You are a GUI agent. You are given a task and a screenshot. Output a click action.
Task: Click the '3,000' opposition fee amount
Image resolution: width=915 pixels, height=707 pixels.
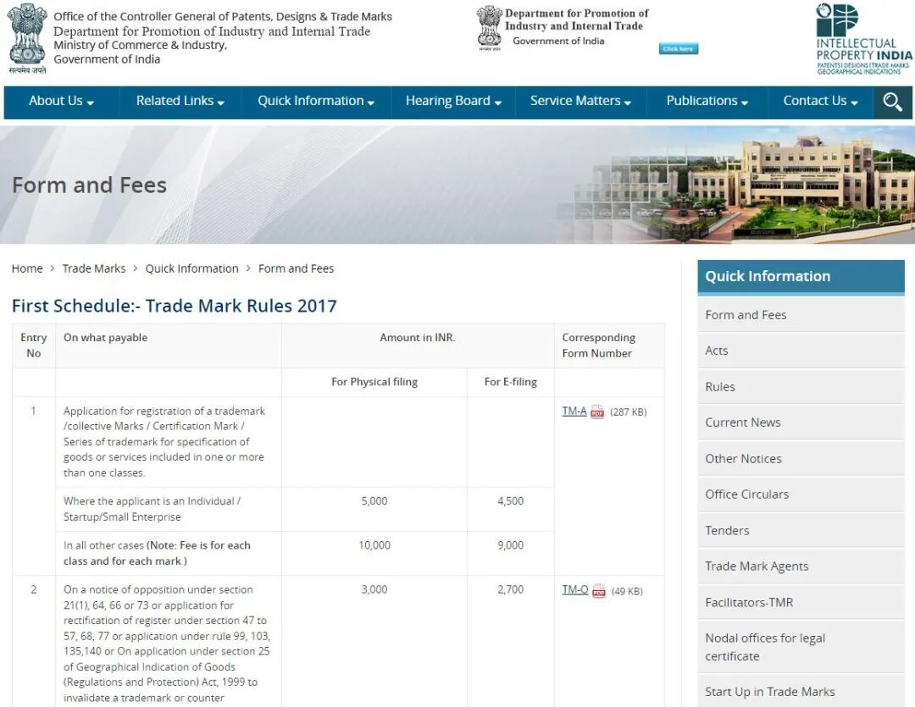pos(374,590)
